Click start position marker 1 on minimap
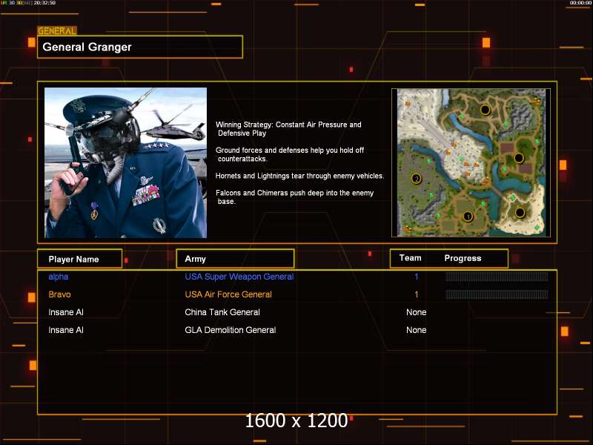 [468, 217]
